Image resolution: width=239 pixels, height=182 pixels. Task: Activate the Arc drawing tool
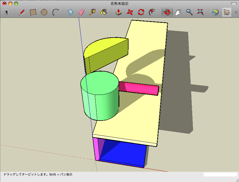click(x=55, y=12)
